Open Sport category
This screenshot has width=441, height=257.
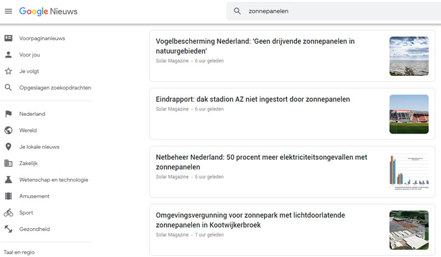point(26,212)
